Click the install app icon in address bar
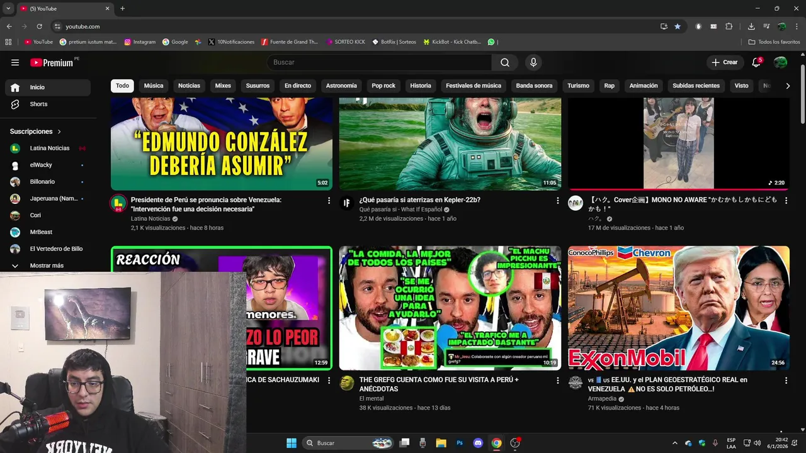 click(664, 26)
